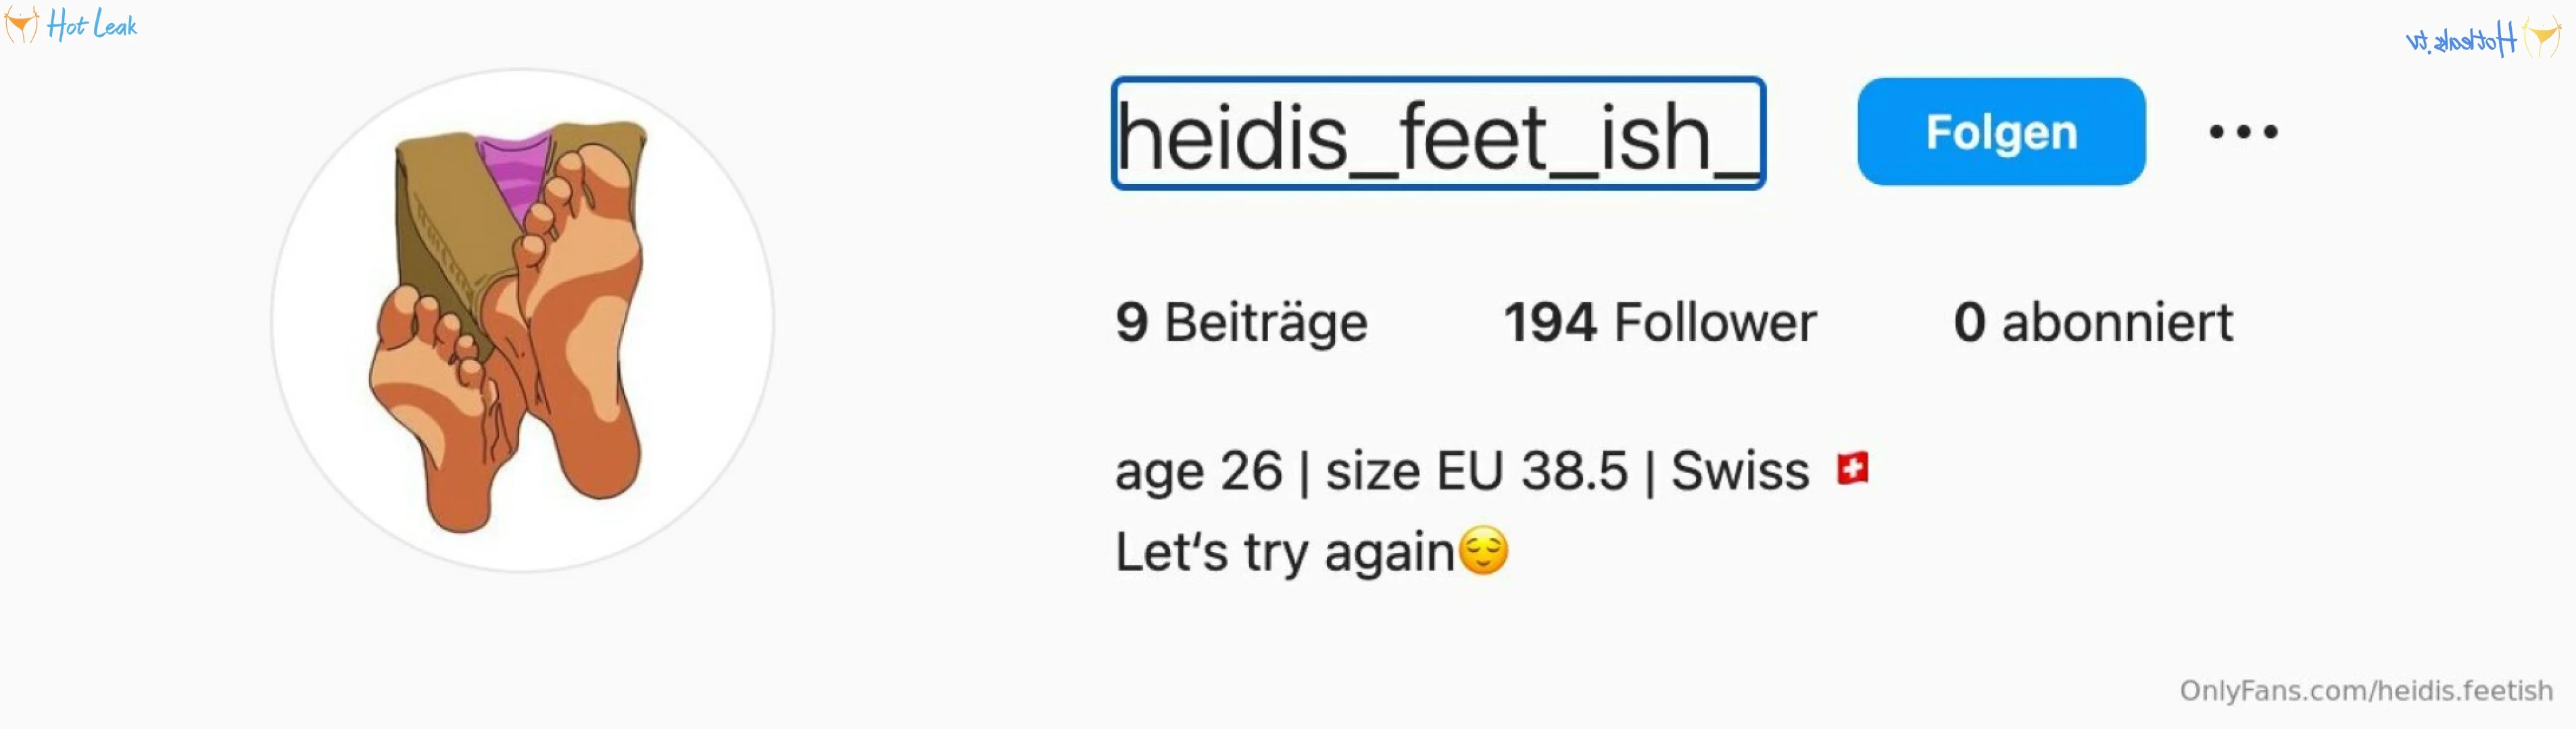Open the three-dot options menu

coord(2243,132)
